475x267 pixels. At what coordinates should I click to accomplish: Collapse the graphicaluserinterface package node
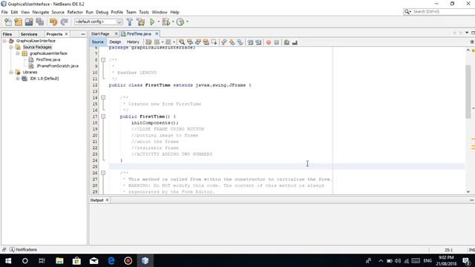pos(18,53)
